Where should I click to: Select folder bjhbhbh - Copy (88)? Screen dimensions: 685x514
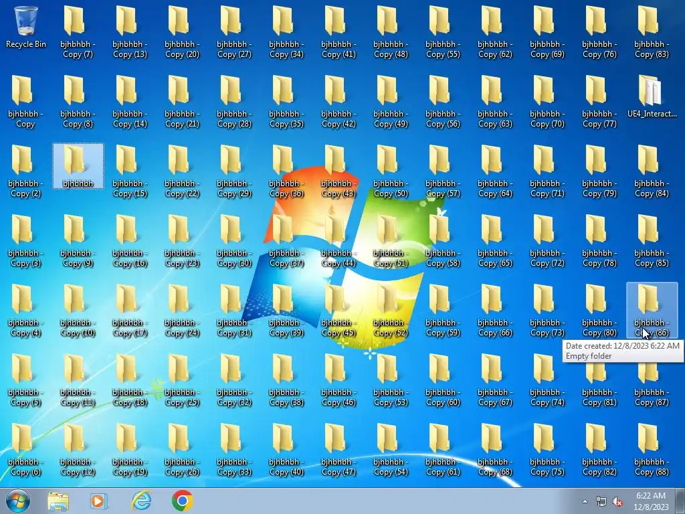click(652, 449)
